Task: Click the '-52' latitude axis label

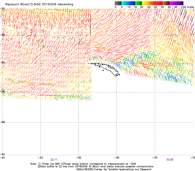Action: pyautogui.click(x=2, y=35)
